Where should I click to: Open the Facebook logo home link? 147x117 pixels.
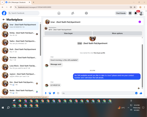pyautogui.click(x=4, y=13)
